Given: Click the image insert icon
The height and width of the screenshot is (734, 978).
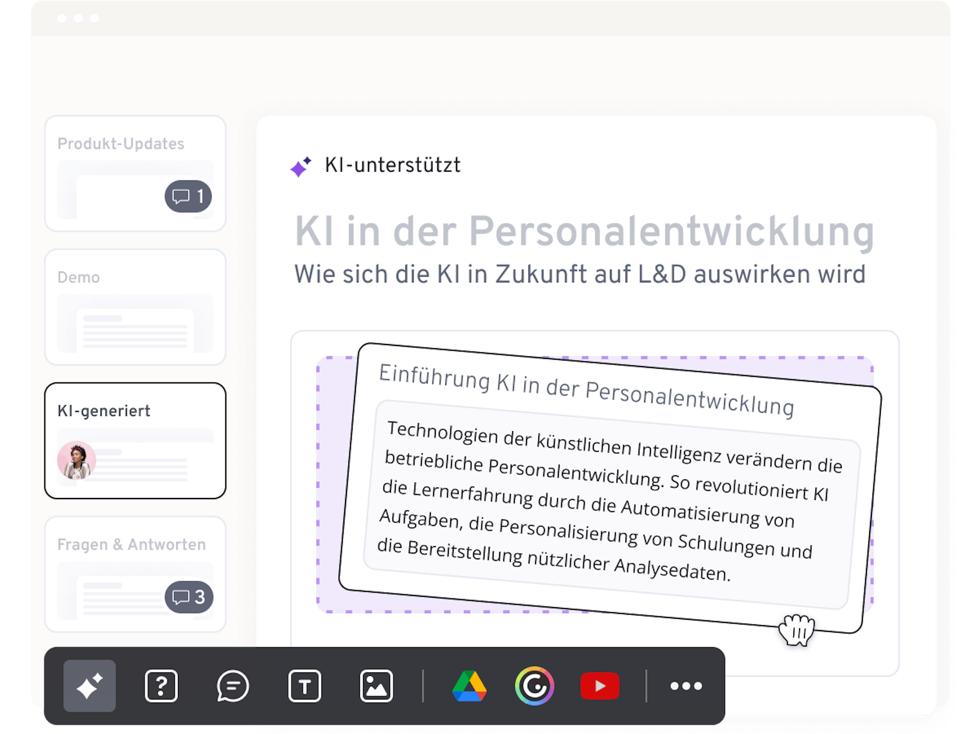Looking at the screenshot, I should pyautogui.click(x=376, y=685).
